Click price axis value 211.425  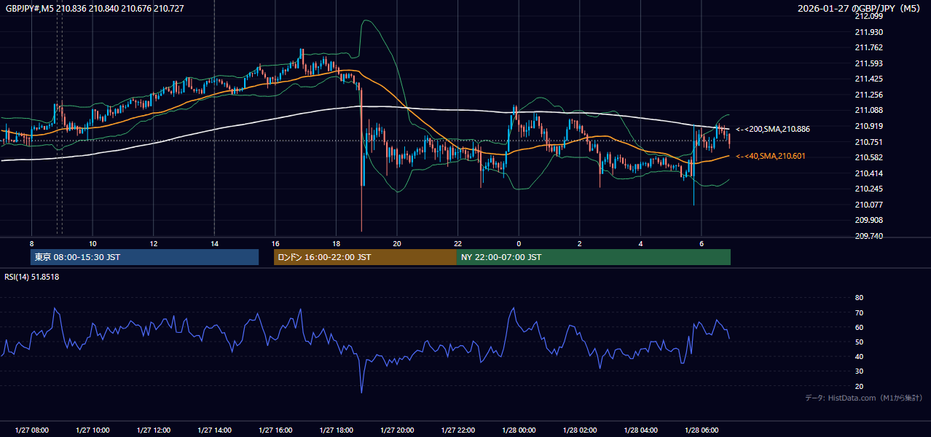(x=868, y=79)
